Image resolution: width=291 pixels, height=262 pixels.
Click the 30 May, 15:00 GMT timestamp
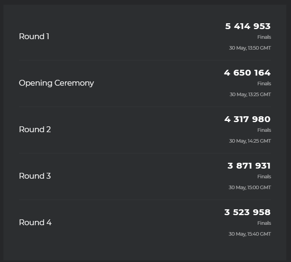250,187
